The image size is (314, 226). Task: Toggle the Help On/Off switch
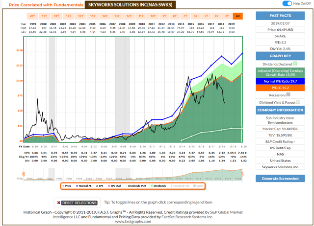click(x=287, y=3)
